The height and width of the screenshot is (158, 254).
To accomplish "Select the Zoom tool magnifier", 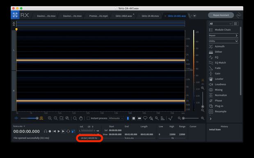I will click(x=75, y=118).
